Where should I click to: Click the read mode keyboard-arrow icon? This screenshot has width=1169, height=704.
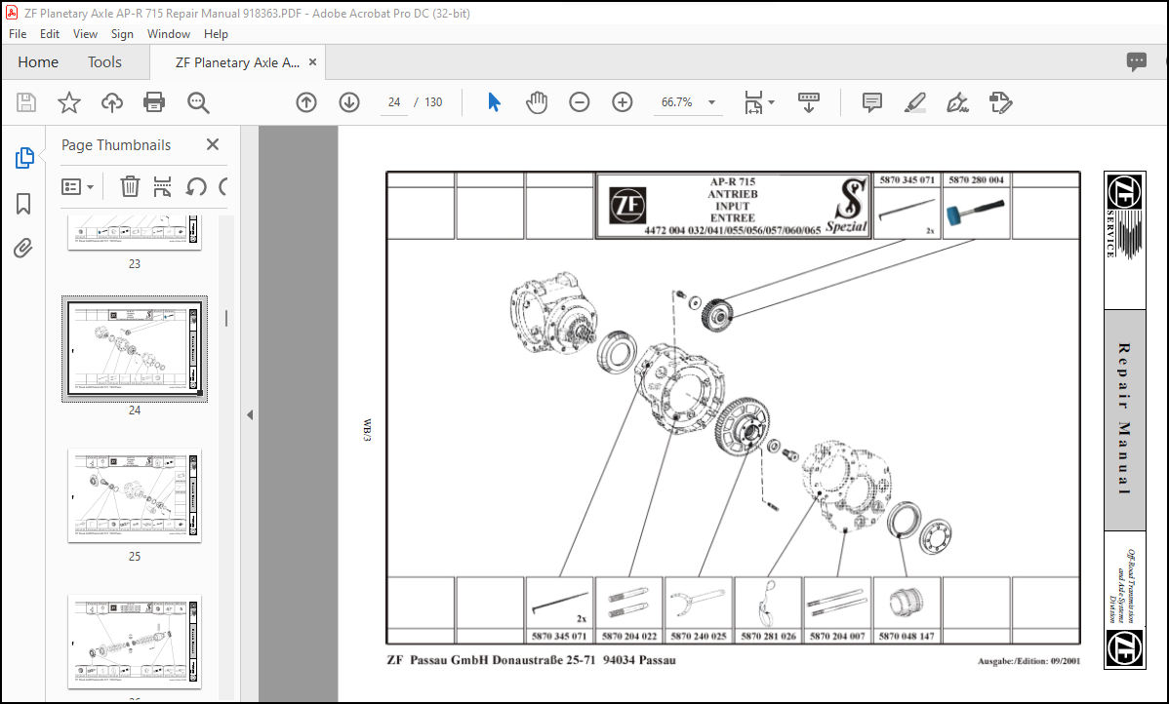point(809,102)
